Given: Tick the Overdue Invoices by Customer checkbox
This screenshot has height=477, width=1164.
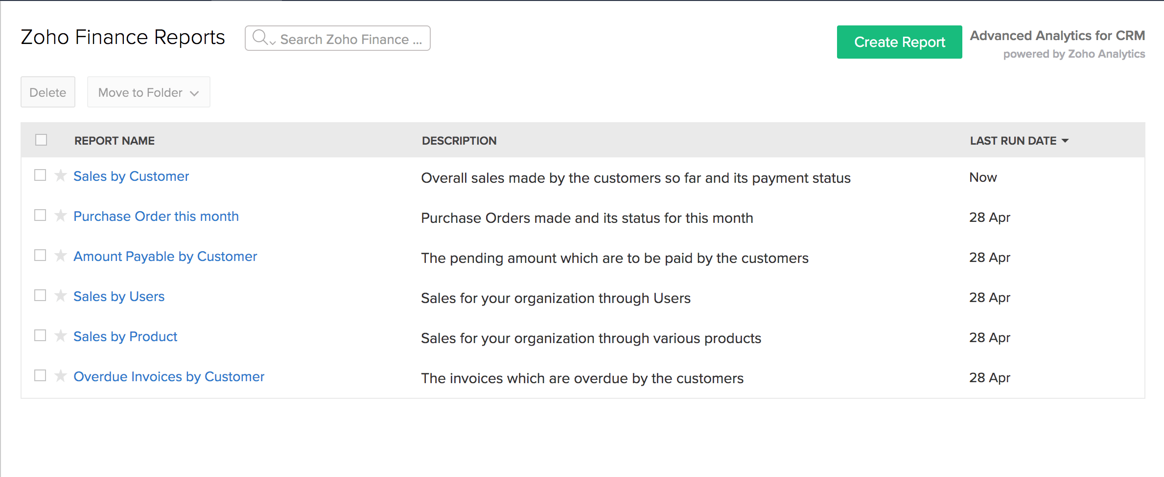Looking at the screenshot, I should [x=40, y=376].
